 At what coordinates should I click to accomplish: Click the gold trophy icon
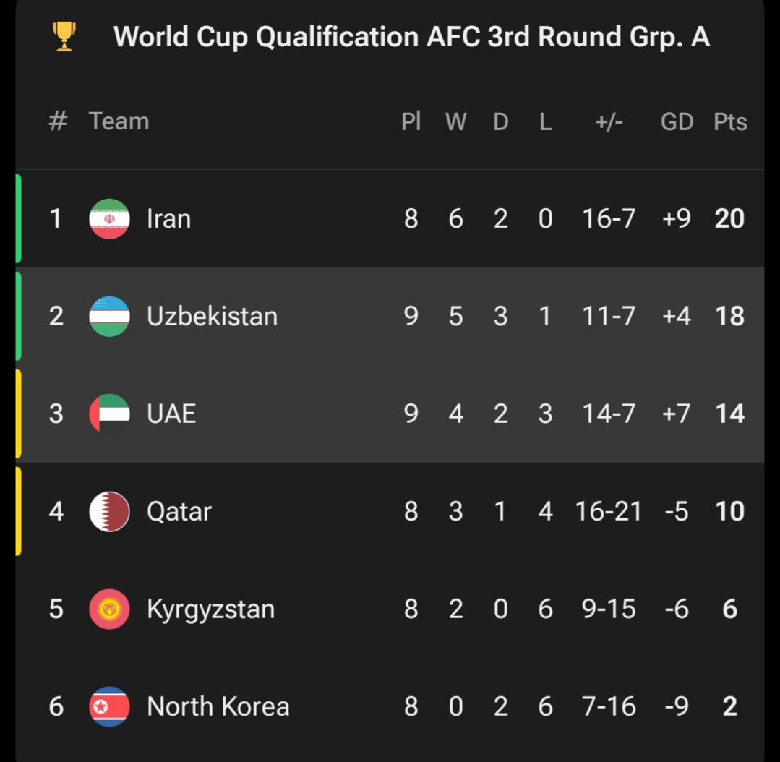point(64,36)
